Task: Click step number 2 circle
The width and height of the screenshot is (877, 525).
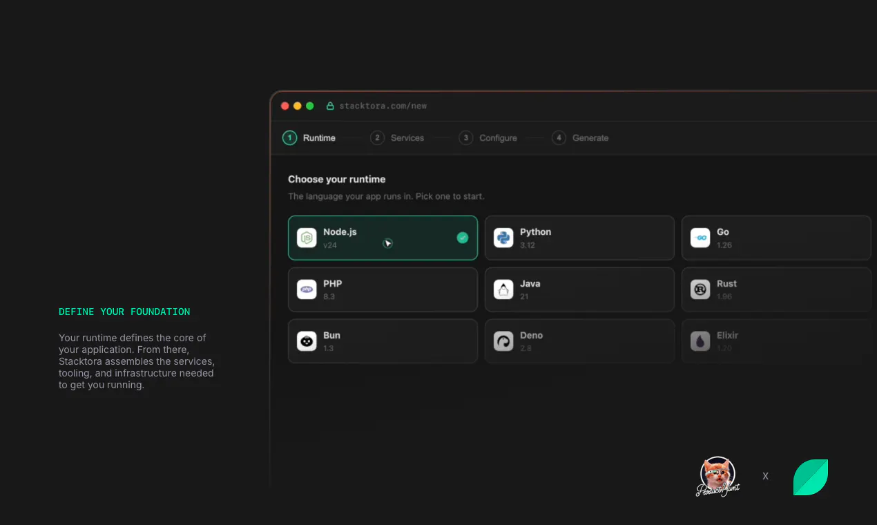Action: click(x=377, y=137)
